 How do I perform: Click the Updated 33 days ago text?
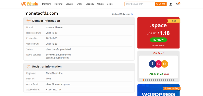coord(121,14)
